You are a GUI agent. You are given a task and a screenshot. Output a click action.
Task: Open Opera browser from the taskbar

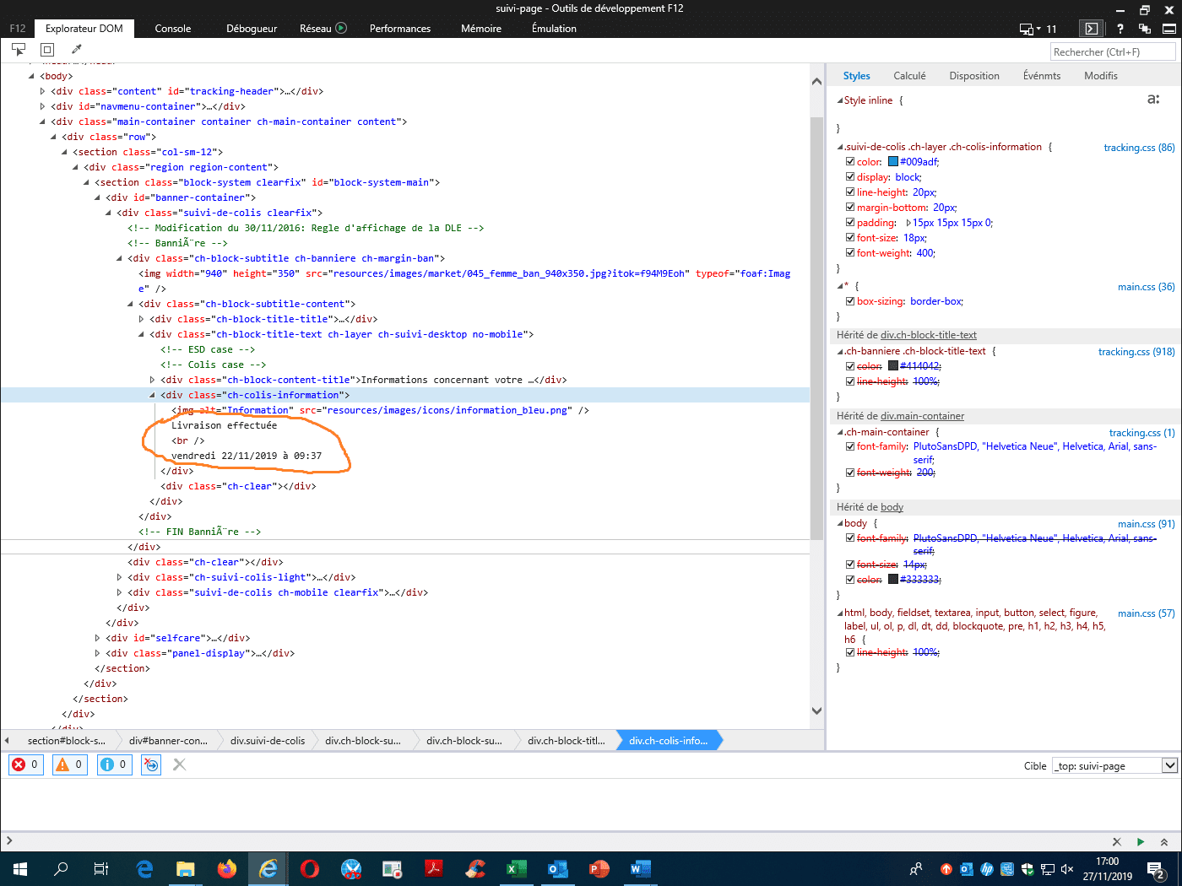pos(310,868)
